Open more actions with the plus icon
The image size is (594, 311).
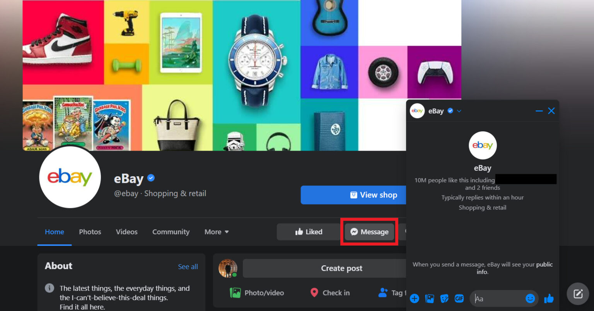414,298
